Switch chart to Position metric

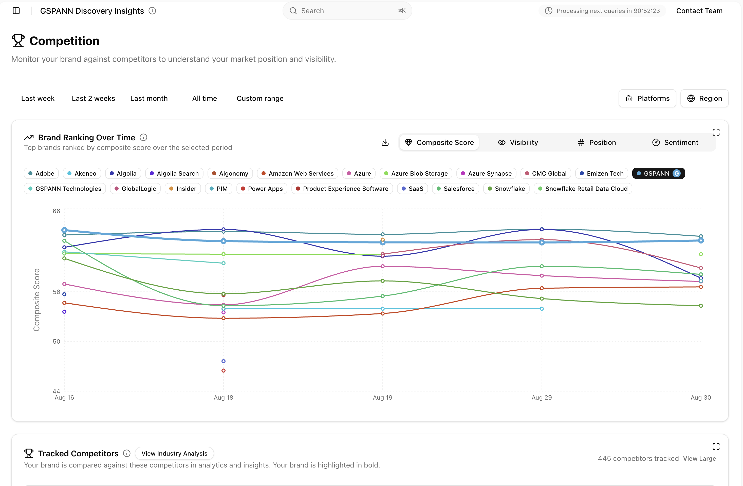click(596, 142)
